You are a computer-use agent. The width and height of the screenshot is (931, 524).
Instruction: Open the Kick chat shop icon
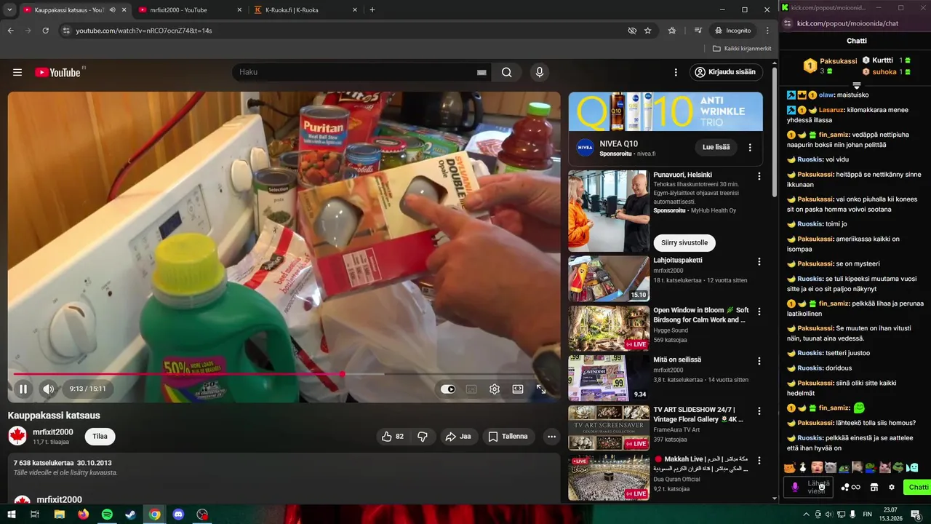pyautogui.click(x=874, y=487)
